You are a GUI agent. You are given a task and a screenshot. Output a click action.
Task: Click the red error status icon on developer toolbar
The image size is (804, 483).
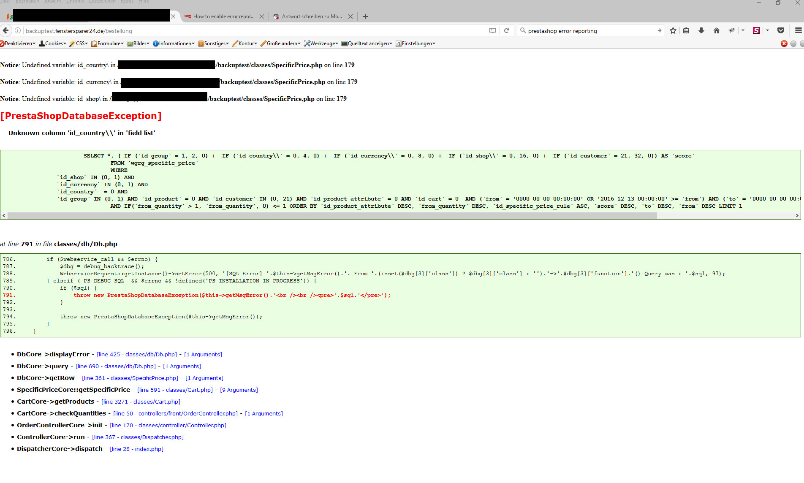(x=784, y=43)
